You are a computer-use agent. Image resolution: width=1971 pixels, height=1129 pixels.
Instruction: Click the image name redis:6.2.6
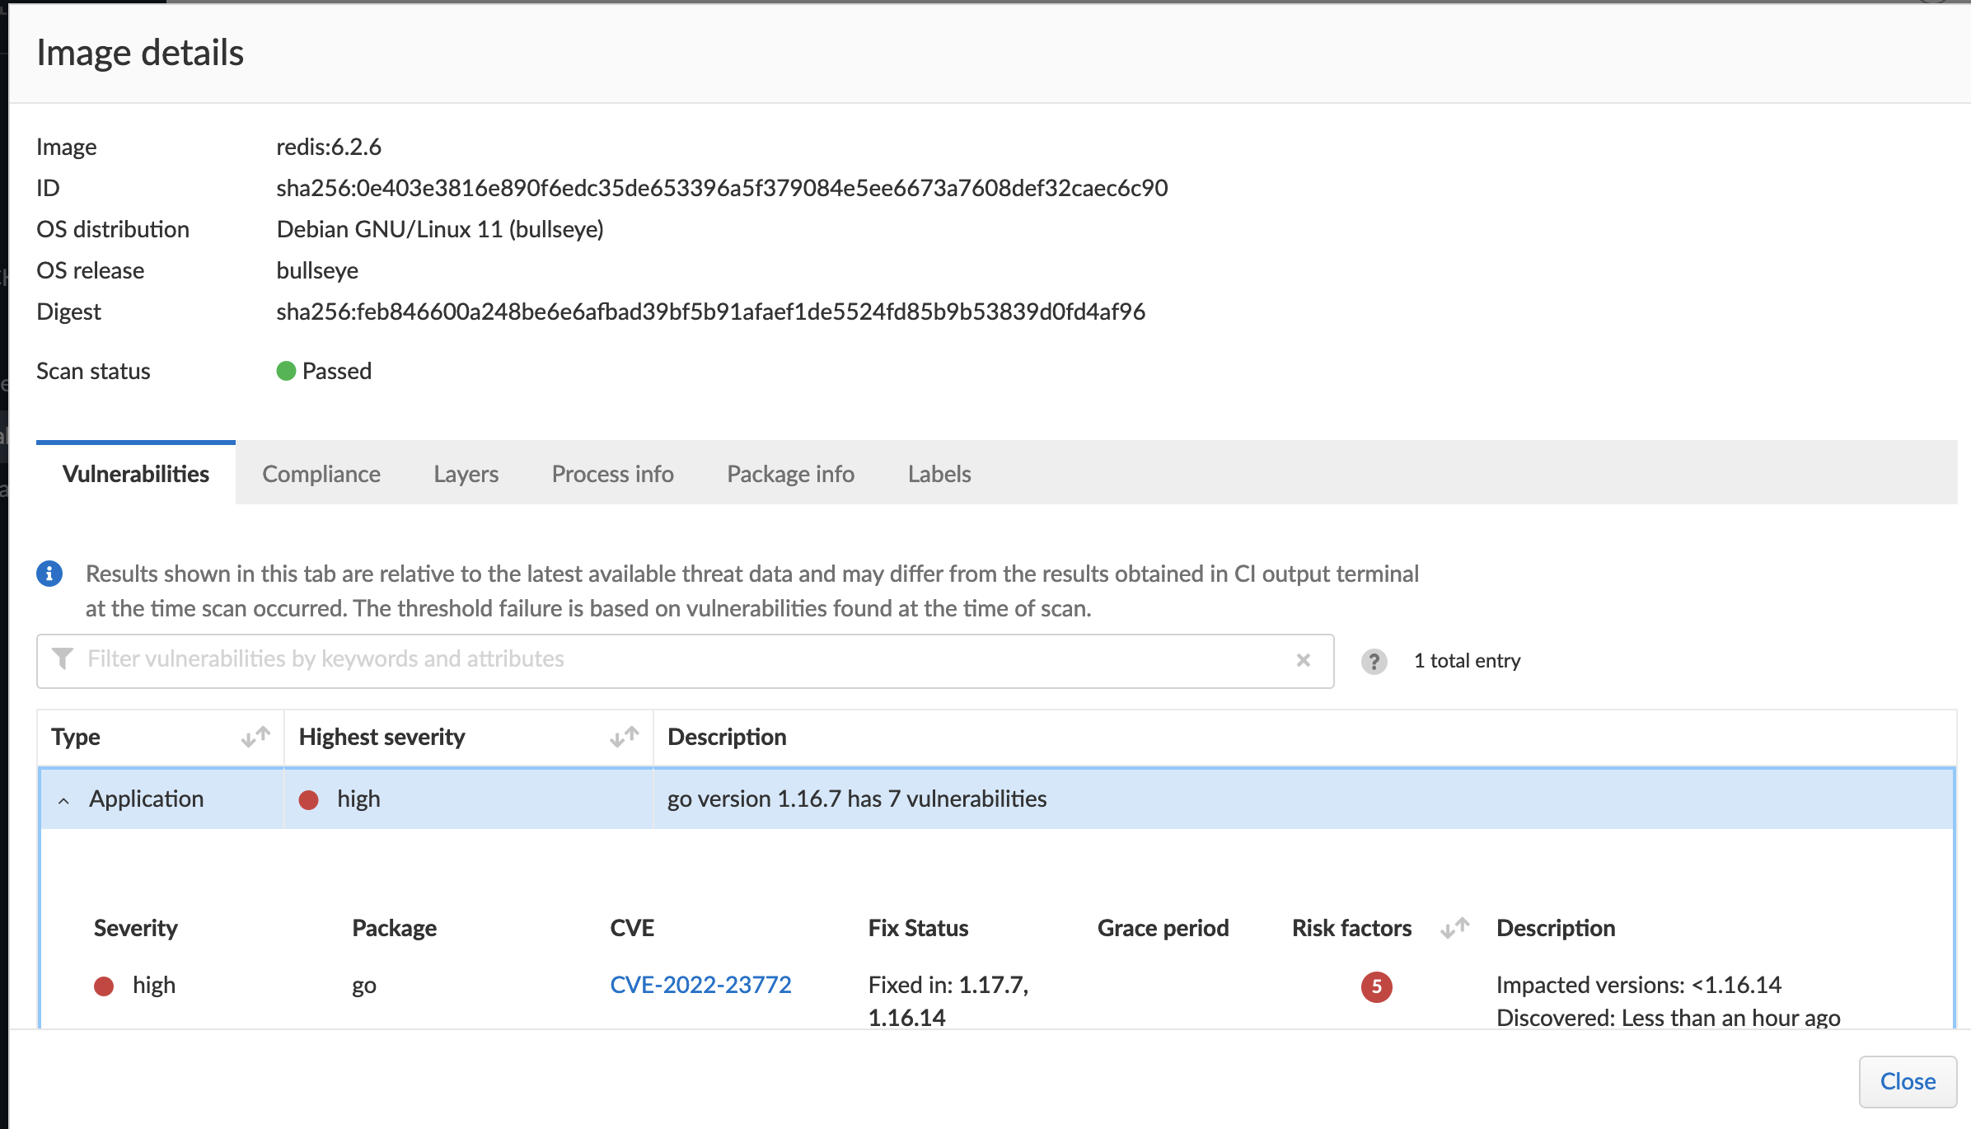329,147
